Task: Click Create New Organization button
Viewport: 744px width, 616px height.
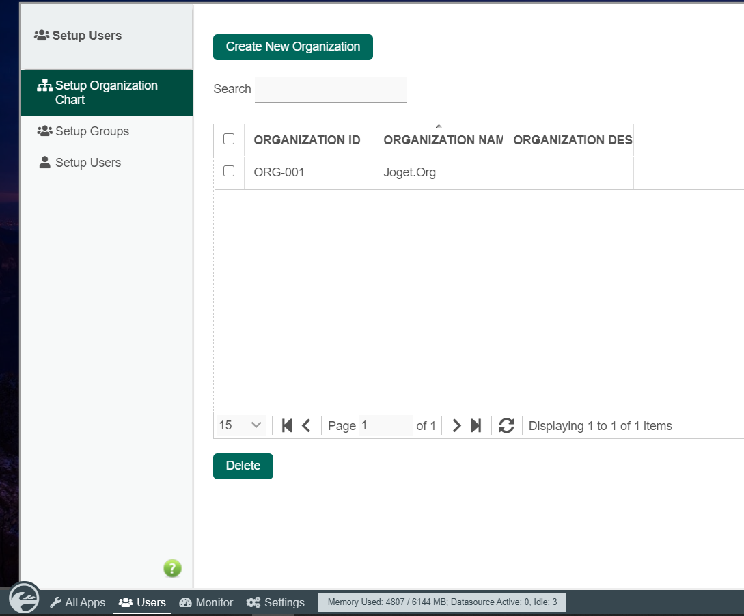Action: click(x=293, y=47)
